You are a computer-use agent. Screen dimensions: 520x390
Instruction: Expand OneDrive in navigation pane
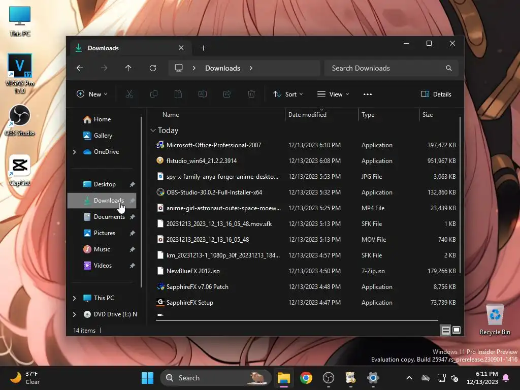74,152
